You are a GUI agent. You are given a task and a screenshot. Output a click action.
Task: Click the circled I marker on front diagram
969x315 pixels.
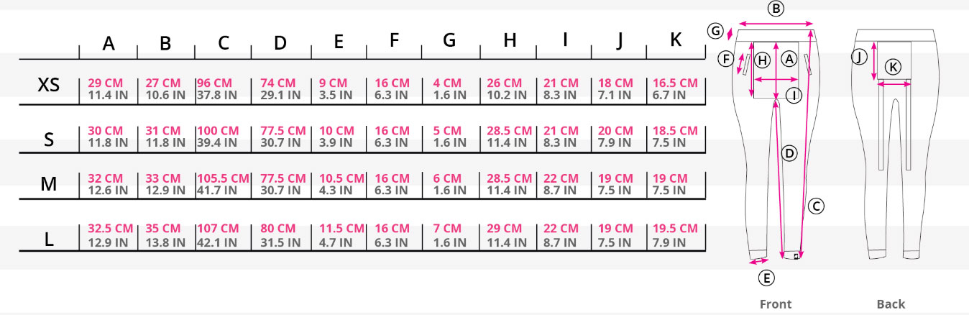point(794,95)
